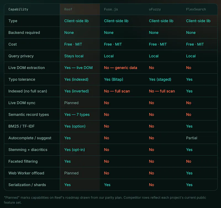Click the 'Yes (inverted)' cell
This screenshot has height=208, width=221.
(x=77, y=91)
